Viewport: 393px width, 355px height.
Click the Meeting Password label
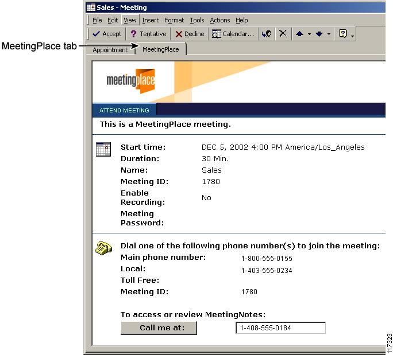pyautogui.click(x=142, y=218)
